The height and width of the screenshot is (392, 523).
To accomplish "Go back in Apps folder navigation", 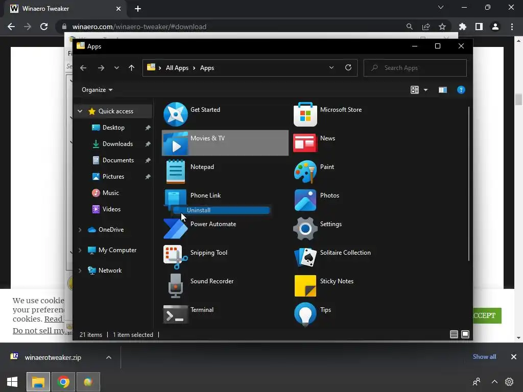I will (x=83, y=68).
